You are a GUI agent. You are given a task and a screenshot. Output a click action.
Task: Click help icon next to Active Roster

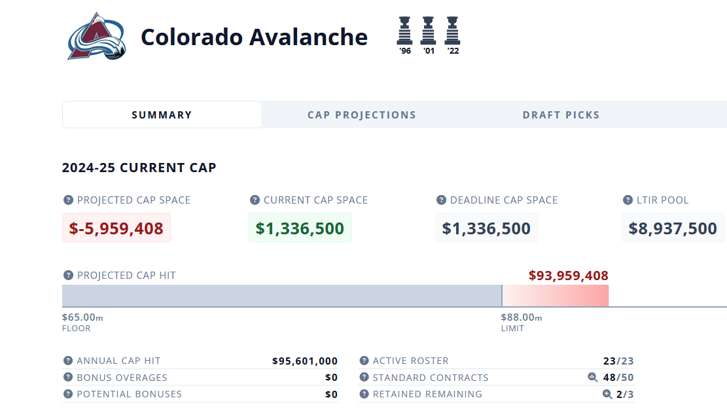(x=364, y=361)
